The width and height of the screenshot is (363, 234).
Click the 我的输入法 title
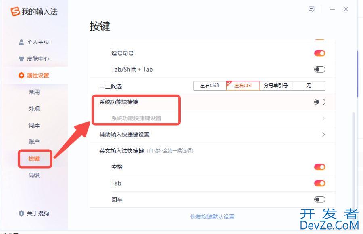coord(40,12)
